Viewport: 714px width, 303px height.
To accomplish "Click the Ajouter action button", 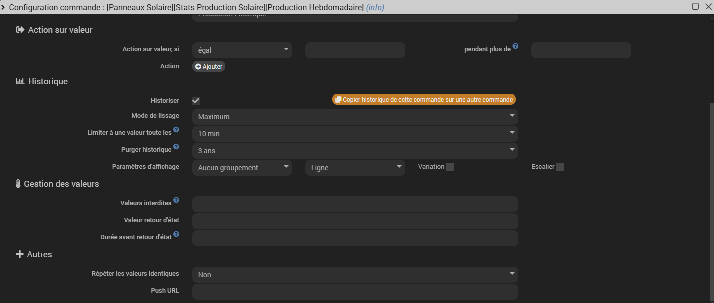I will pyautogui.click(x=209, y=67).
